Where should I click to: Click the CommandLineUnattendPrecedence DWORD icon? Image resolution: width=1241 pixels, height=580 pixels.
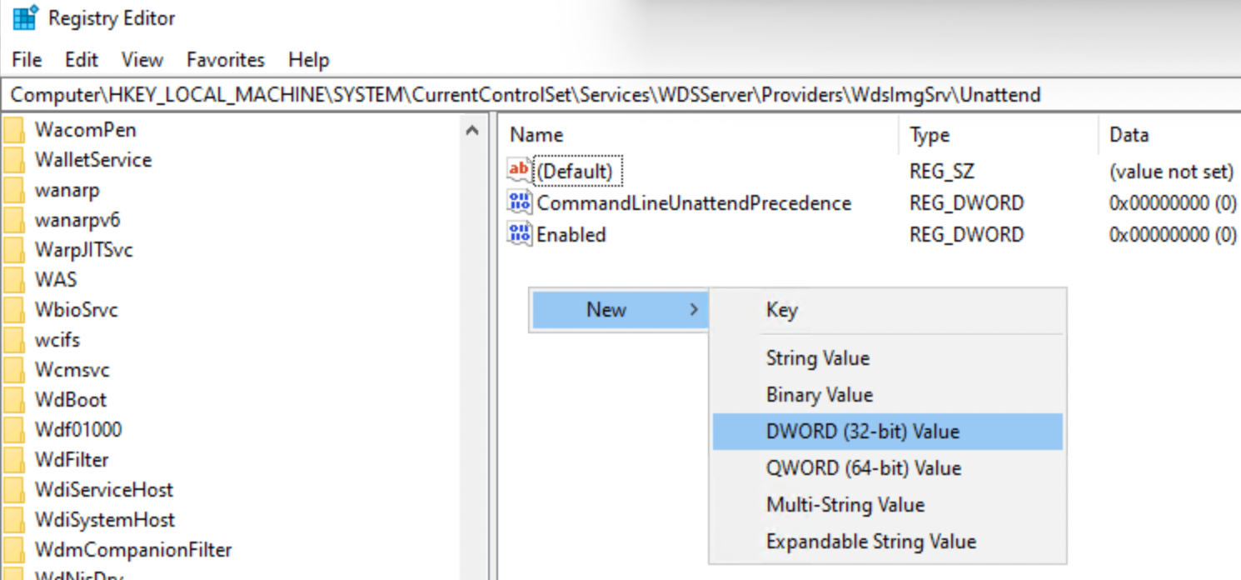519,202
